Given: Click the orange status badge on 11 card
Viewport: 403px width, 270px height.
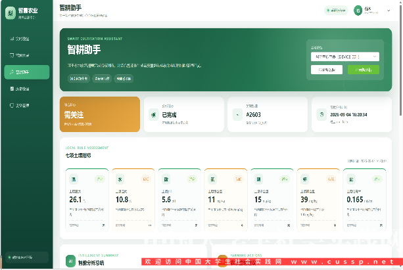Looking at the screenshot, I should tap(239, 179).
